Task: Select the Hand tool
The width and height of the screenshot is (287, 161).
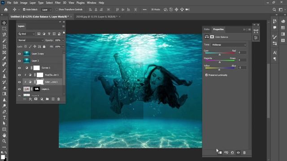Action: click(4, 135)
